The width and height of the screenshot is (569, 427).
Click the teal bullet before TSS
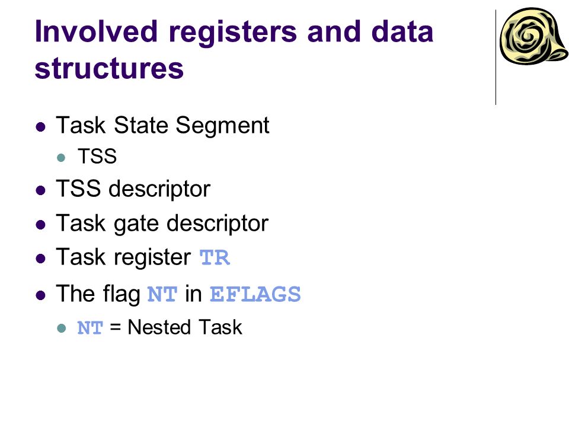(x=61, y=158)
